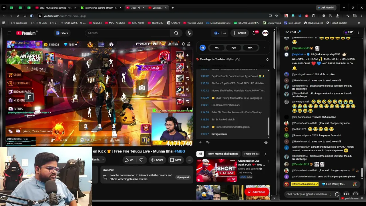This screenshot has height=206, width=366.
Task: Open the Remix dropdown arrow
Action: [103, 160]
